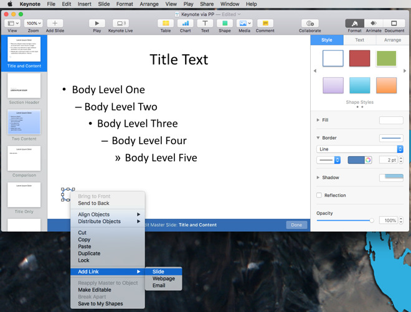
Task: Open the Apple menu
Action: tap(10, 4)
